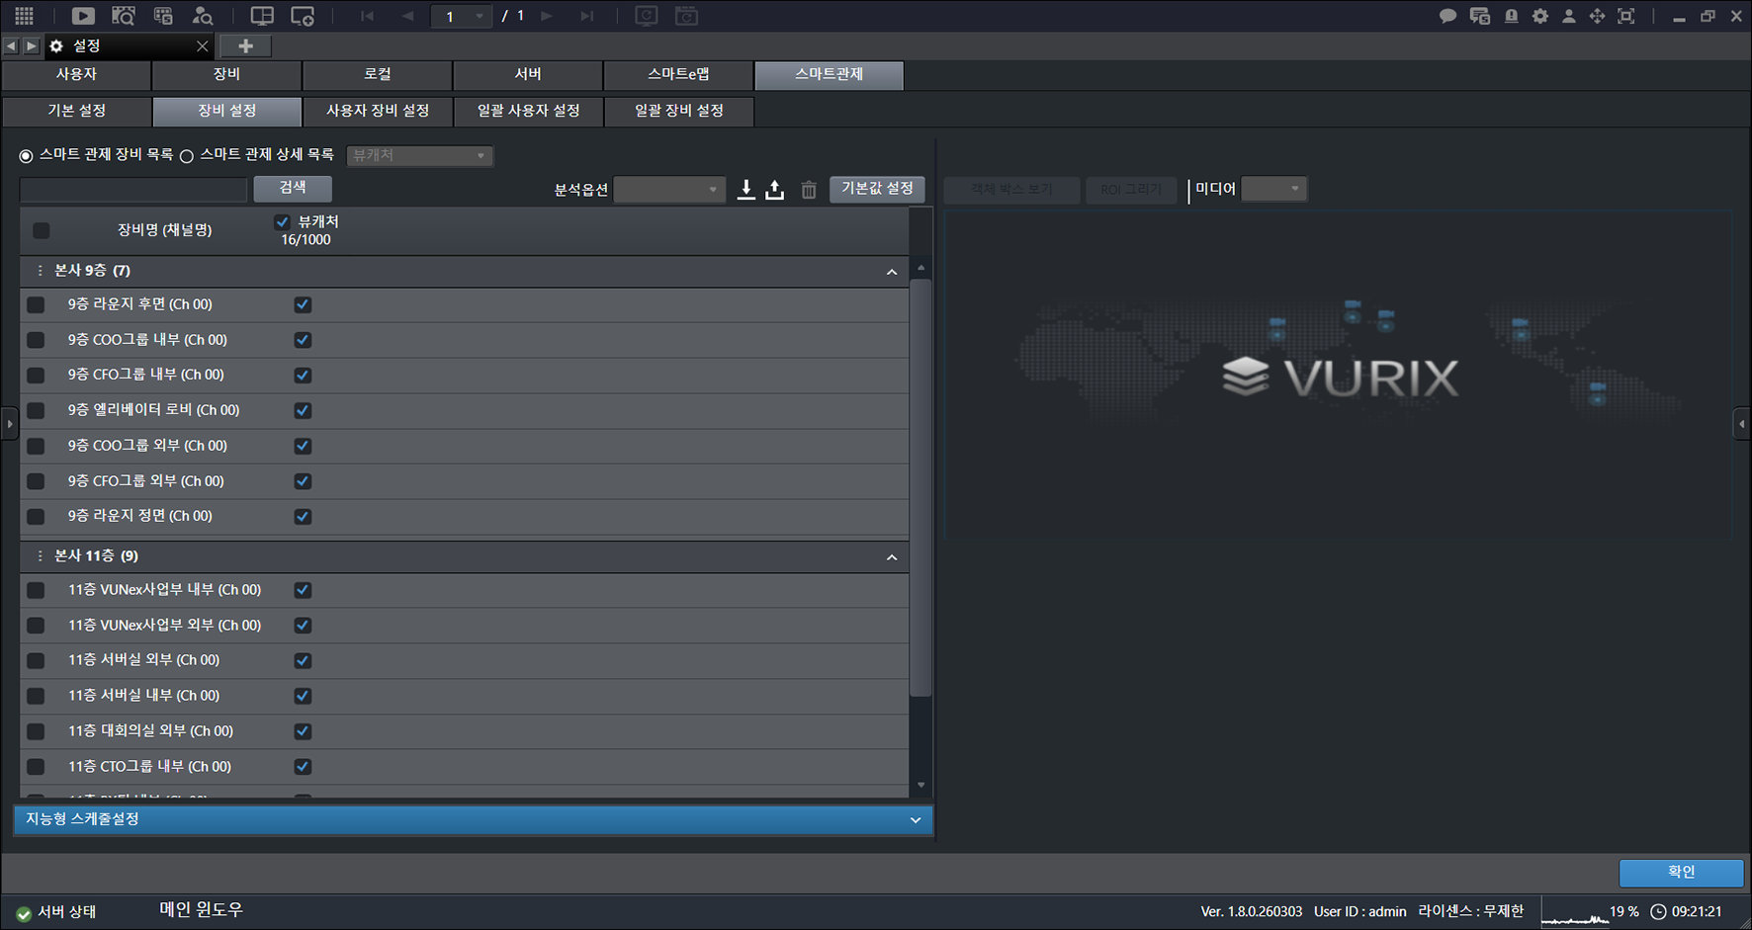The height and width of the screenshot is (930, 1752).
Task: Click the add monitor icon
Action: [303, 16]
